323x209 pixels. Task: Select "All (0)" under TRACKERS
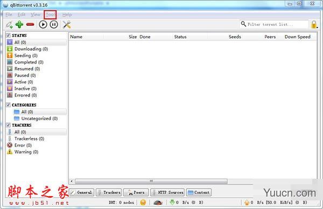click(37, 132)
